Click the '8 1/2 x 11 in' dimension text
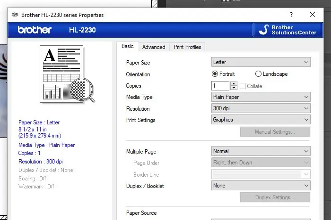The image size is (331, 220). tap(33, 130)
